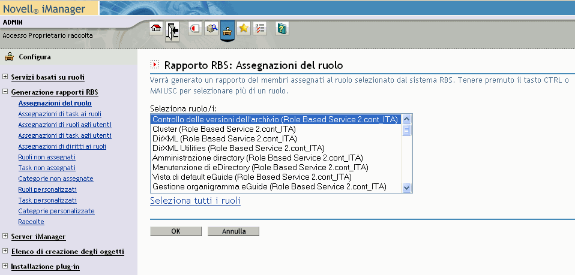Click Seleziona tutti i ruoli link
Viewport: 575px width, 275px height.
click(x=195, y=201)
